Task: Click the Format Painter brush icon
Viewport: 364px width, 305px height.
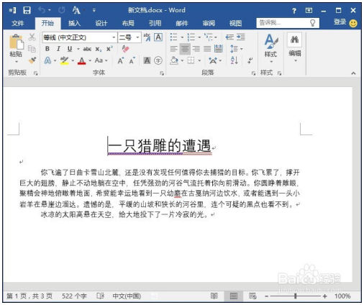Action: click(32, 60)
